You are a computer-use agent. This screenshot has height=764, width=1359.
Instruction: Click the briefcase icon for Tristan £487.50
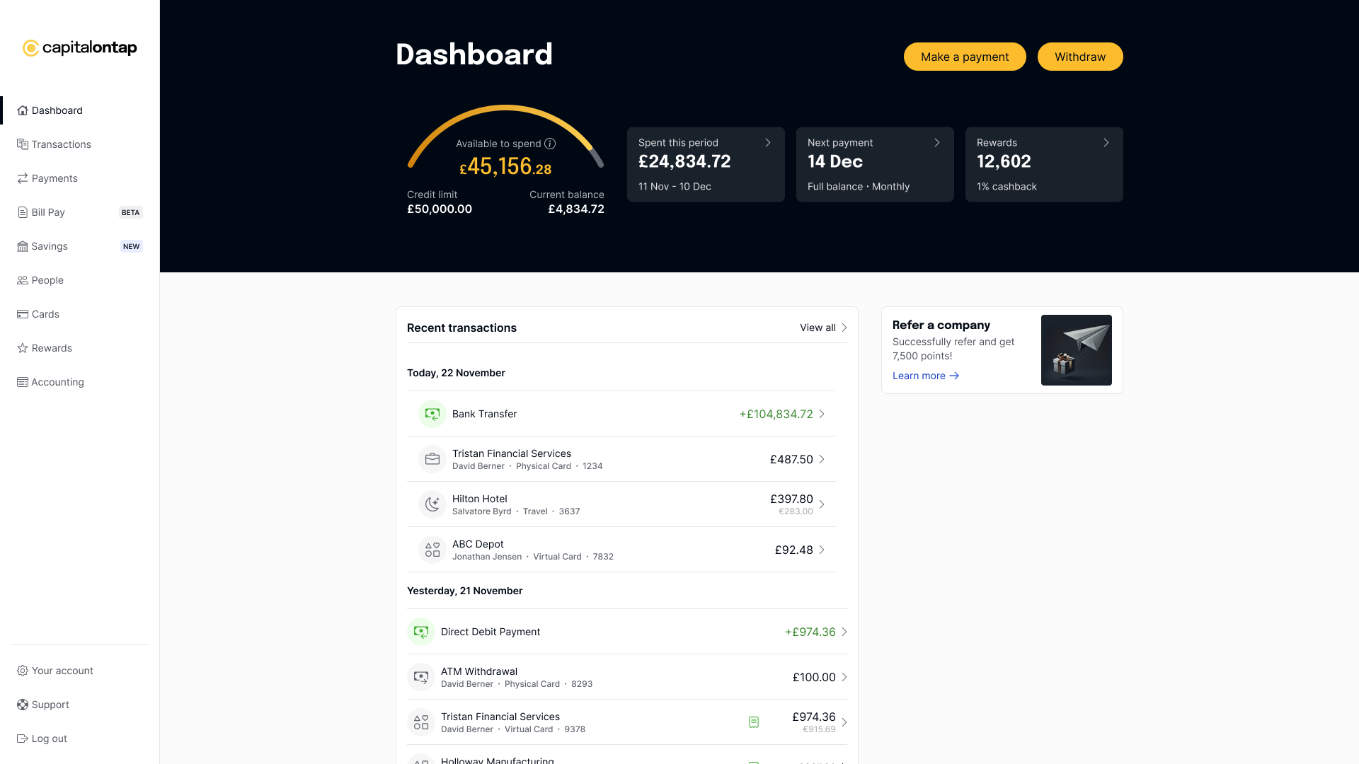(432, 459)
